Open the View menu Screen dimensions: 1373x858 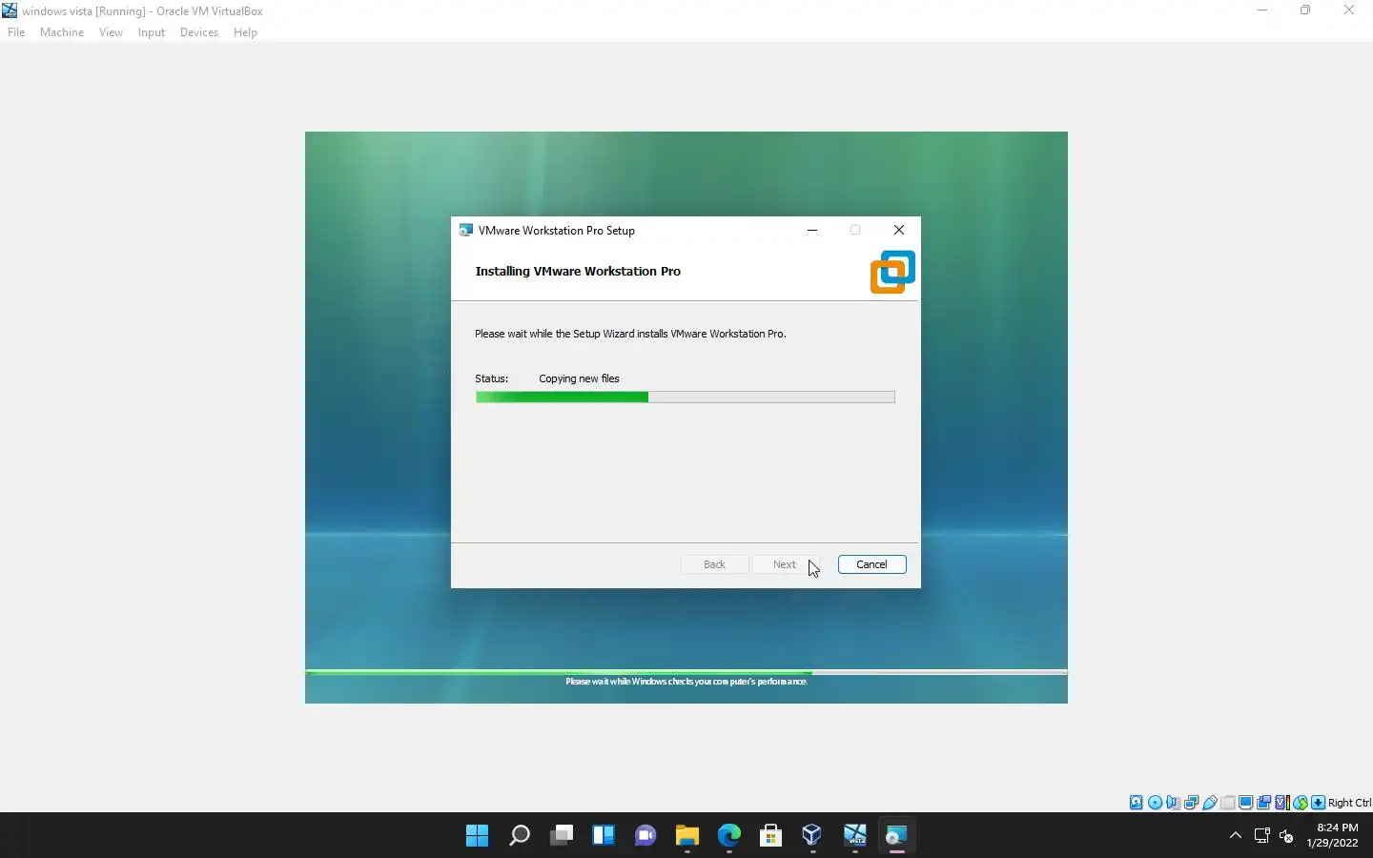[x=111, y=32]
